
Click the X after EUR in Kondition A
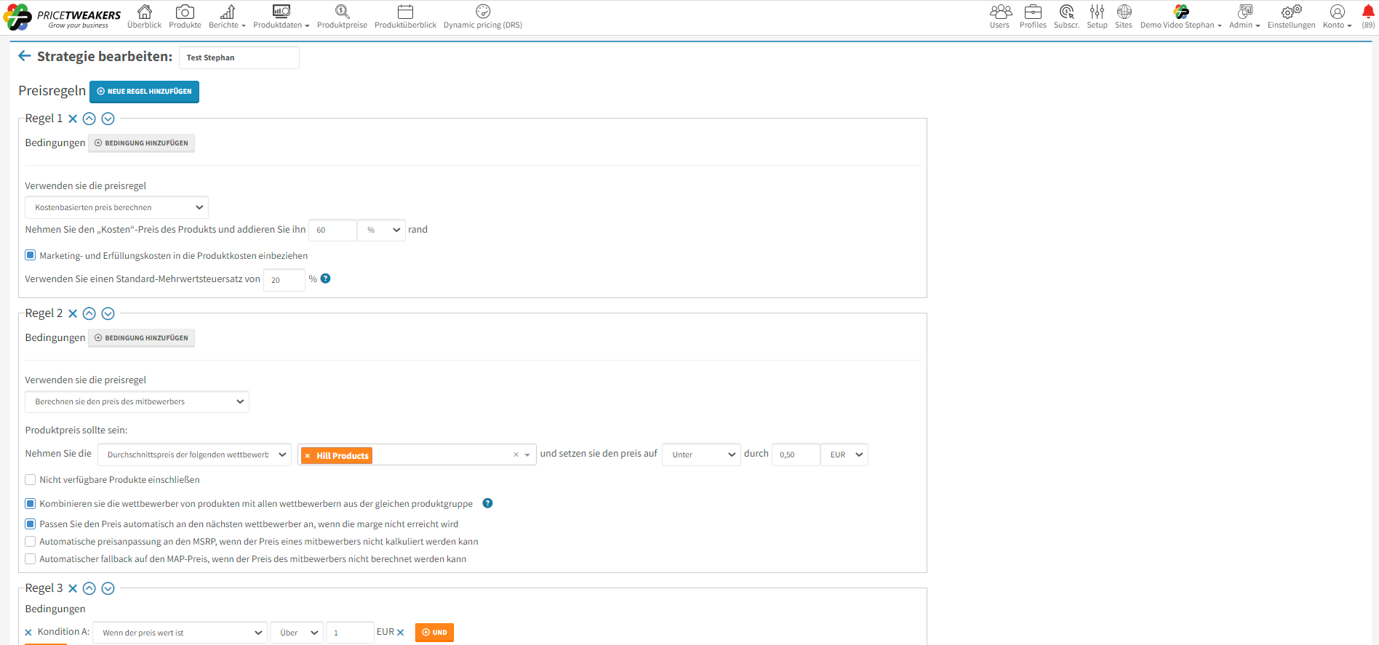pos(401,633)
